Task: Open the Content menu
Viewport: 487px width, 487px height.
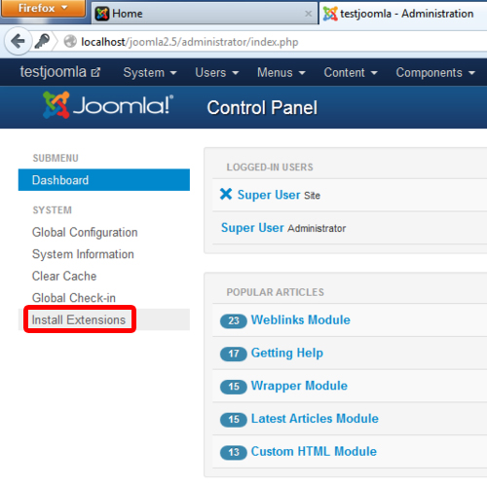Action: [351, 72]
